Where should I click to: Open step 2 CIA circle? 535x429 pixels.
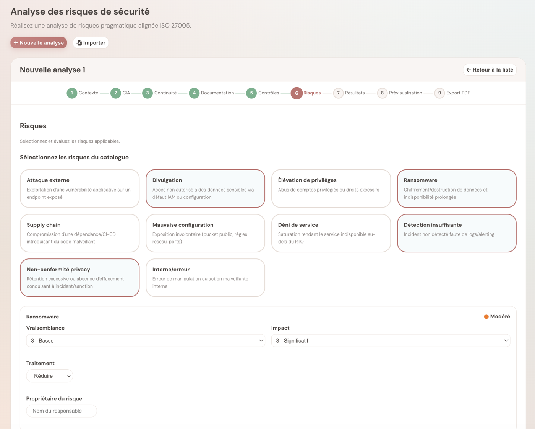tap(116, 93)
